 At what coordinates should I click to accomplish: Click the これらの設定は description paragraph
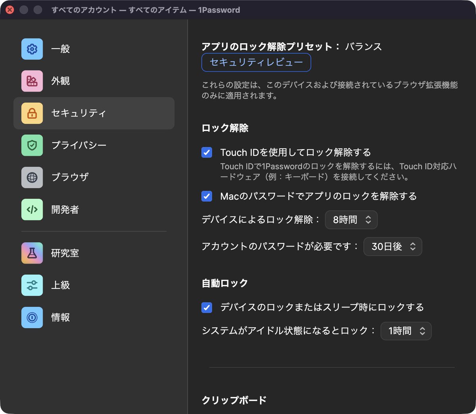point(330,90)
